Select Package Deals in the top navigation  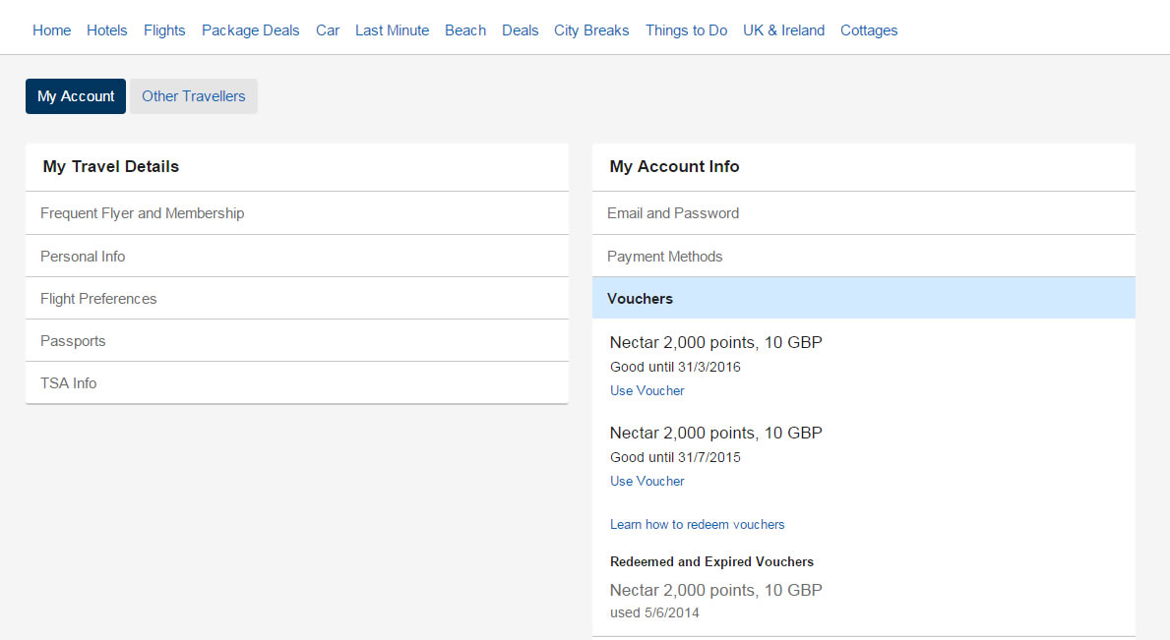click(x=250, y=30)
